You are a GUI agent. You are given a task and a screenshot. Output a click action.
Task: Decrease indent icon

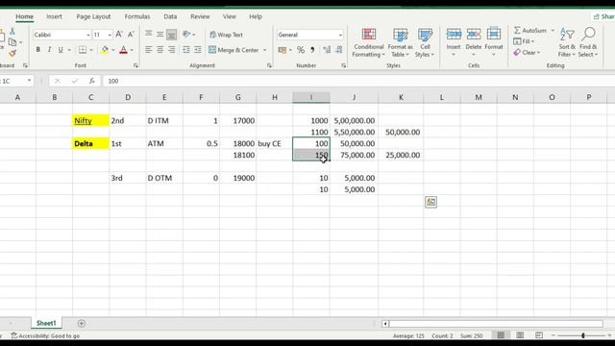point(186,49)
